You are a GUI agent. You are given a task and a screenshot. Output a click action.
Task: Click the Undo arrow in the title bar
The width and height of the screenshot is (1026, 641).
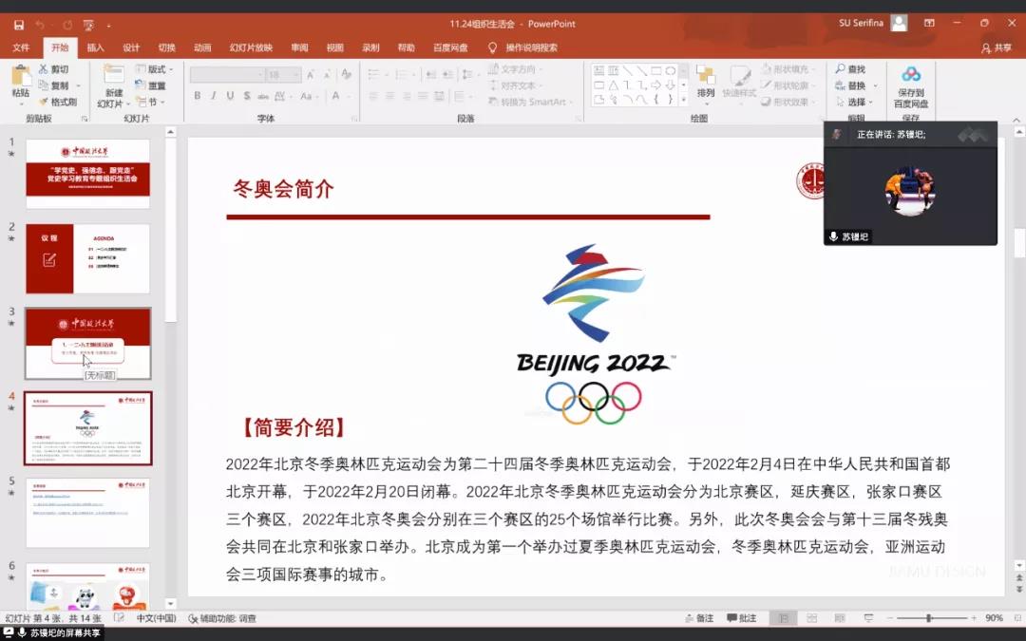point(40,25)
